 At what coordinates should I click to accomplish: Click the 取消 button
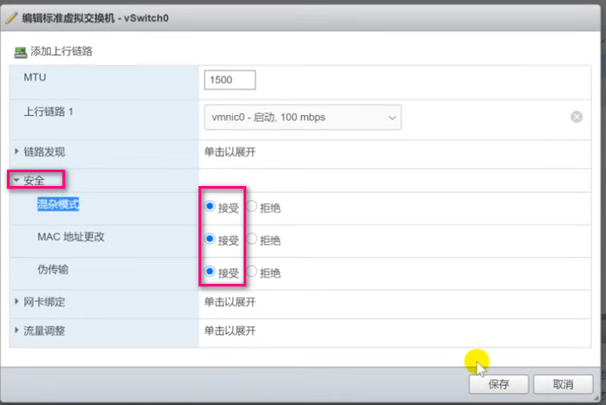[564, 384]
